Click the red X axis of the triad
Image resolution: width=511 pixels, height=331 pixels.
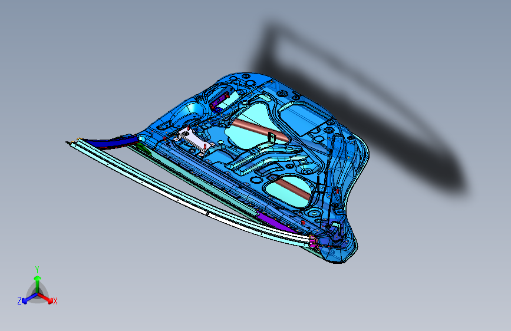pyautogui.click(x=46, y=298)
